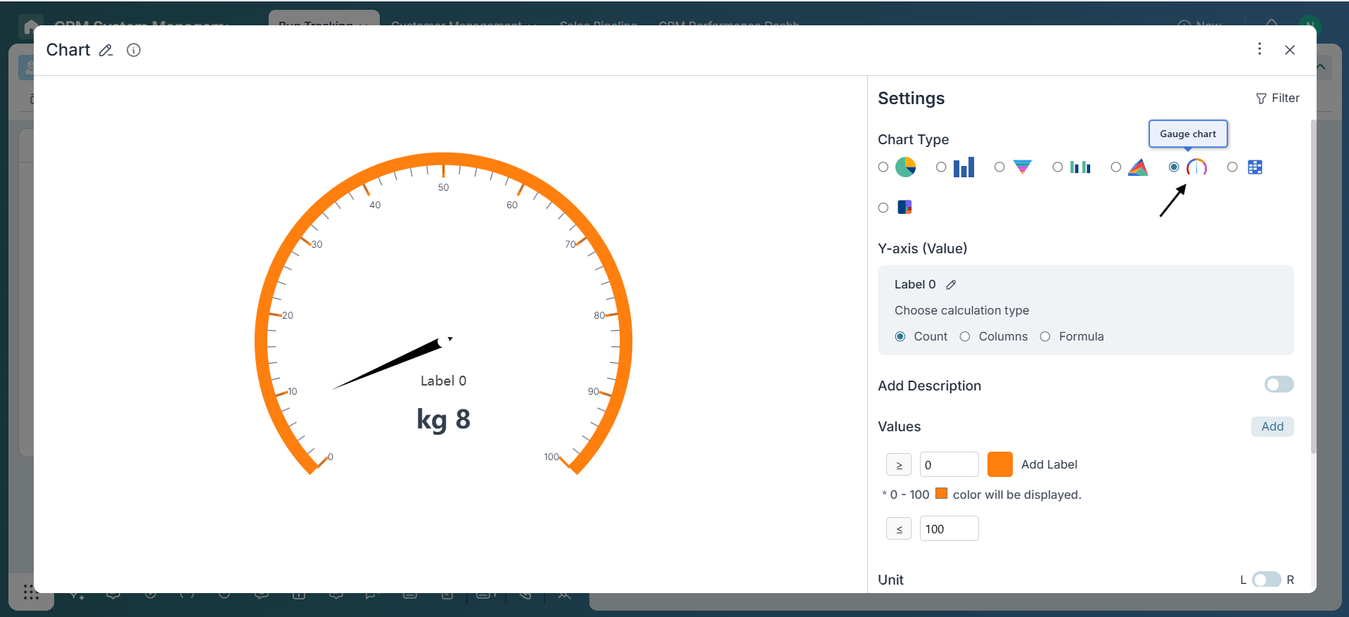Select the gauge chart radio button
This screenshot has height=617, width=1349.
1174,167
